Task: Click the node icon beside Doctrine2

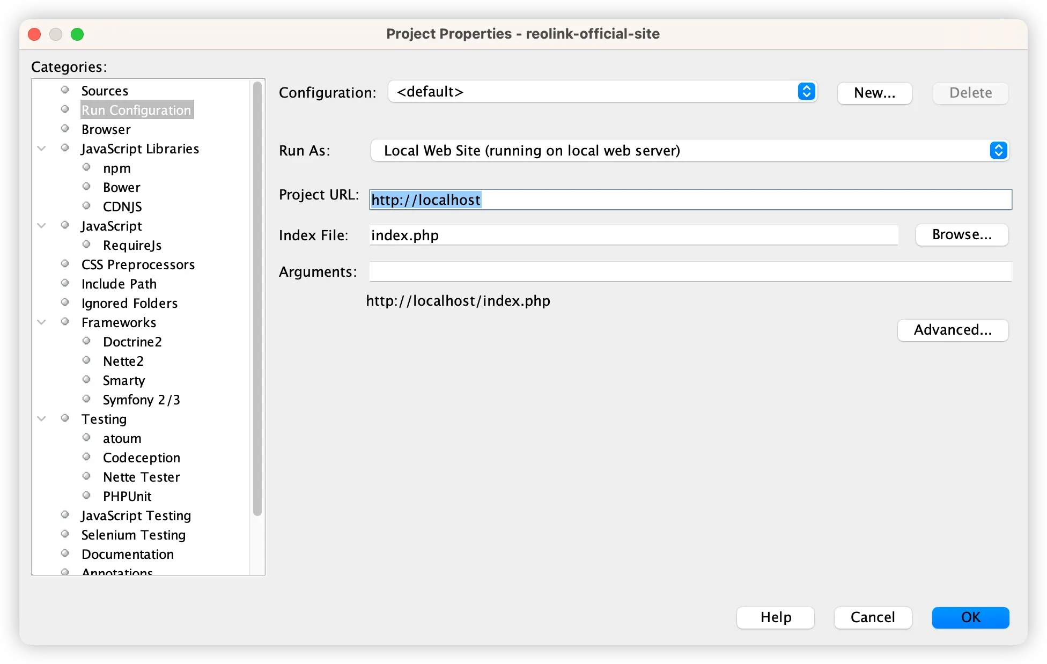Action: click(86, 341)
